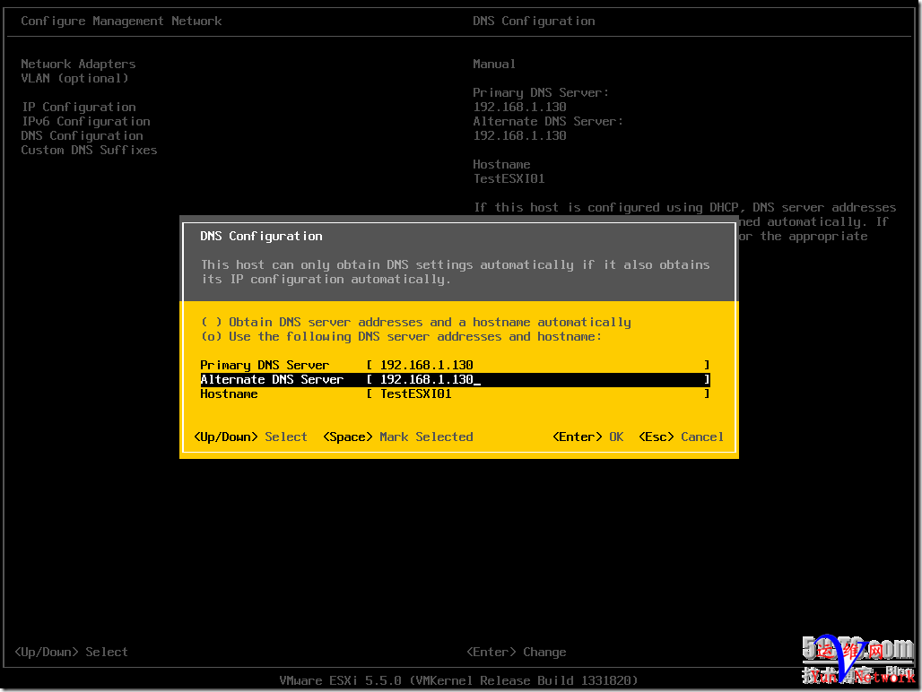Click 'TestESXI01' hostname in right pane
This screenshot has width=922, height=692.
tap(509, 178)
